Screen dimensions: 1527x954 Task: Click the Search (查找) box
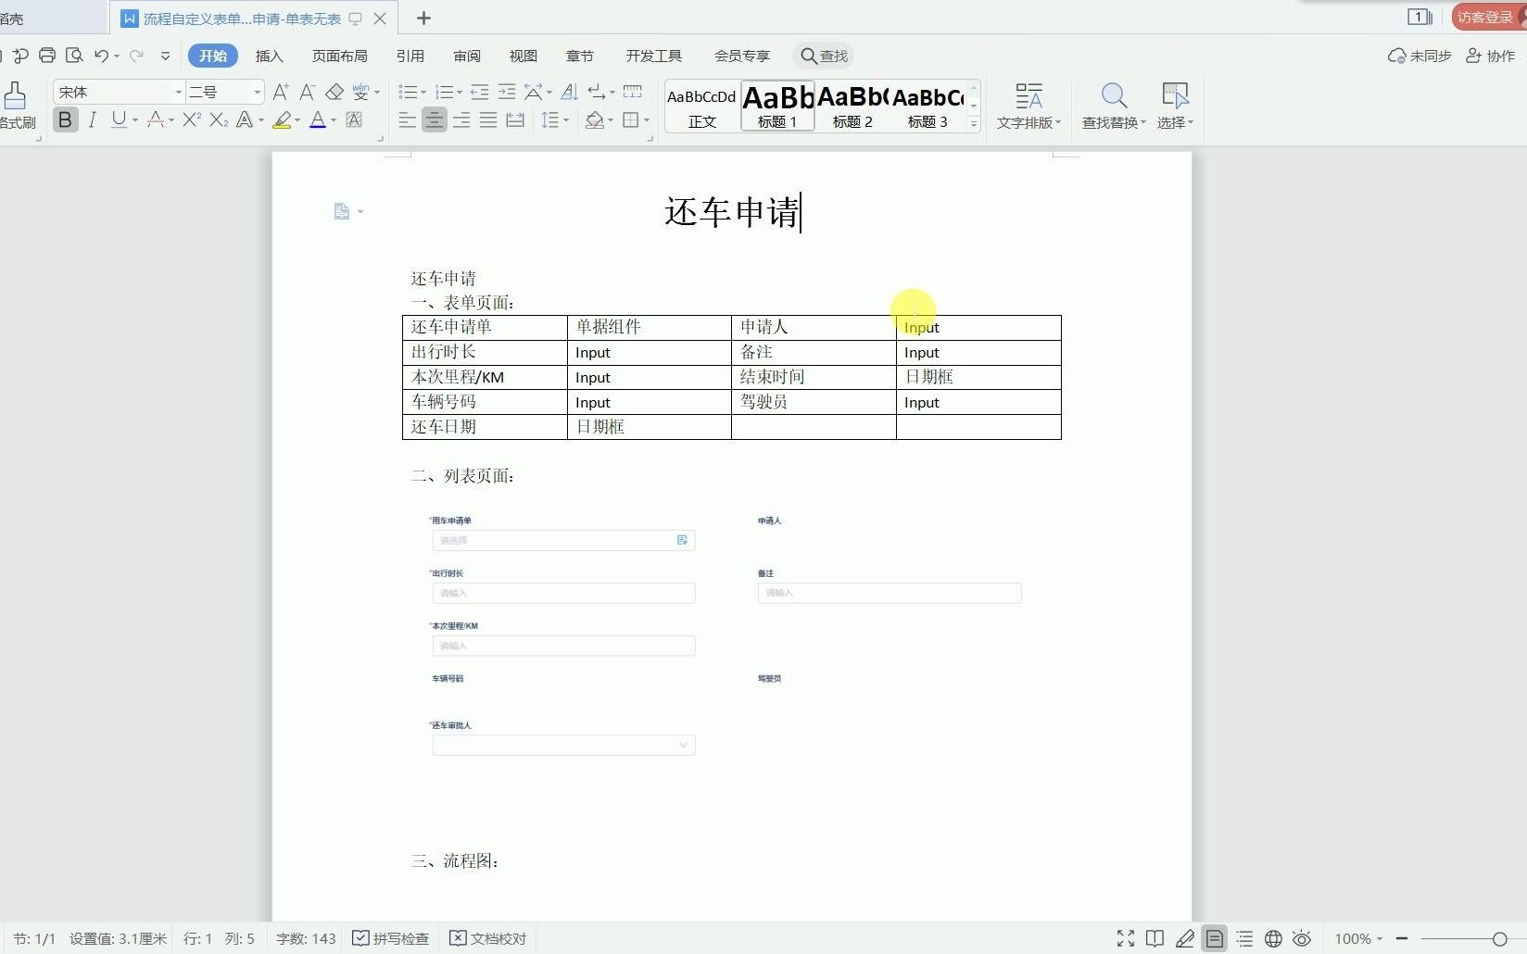[824, 56]
